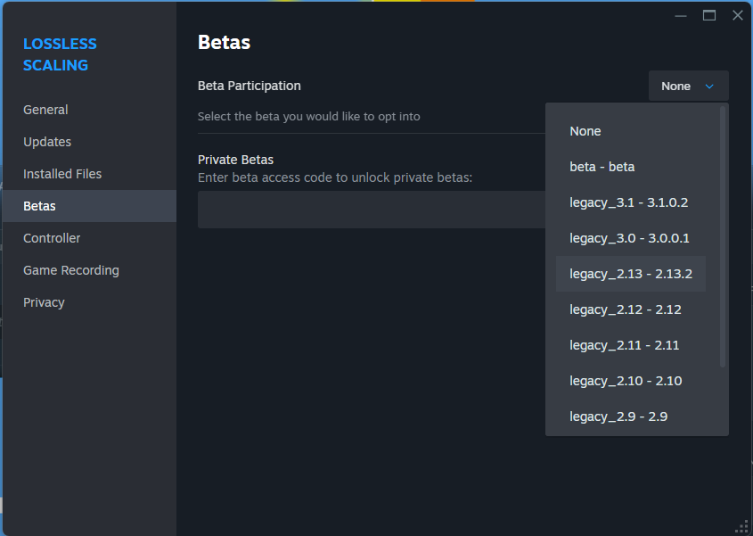Choose legacy_2.10 - 2.10 branch

(x=631, y=381)
